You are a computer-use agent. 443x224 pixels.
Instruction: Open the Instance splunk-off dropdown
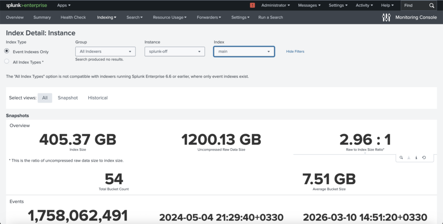175,51
